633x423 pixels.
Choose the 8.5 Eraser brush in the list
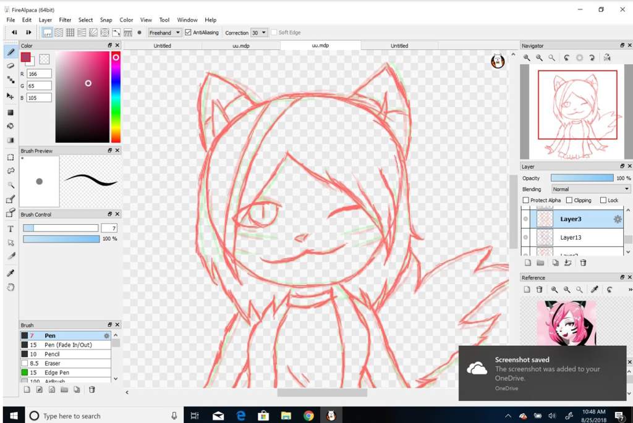pos(66,363)
